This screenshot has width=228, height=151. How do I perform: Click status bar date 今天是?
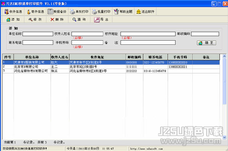pyautogui.click(x=90, y=149)
